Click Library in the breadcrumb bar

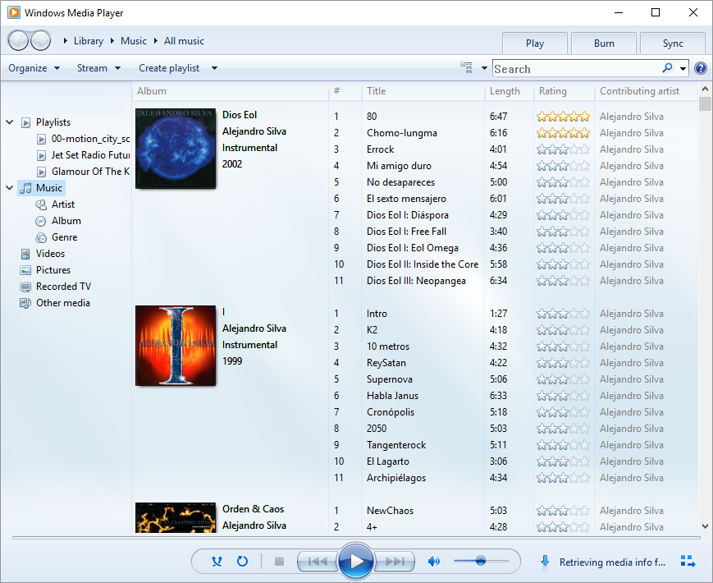pos(89,40)
